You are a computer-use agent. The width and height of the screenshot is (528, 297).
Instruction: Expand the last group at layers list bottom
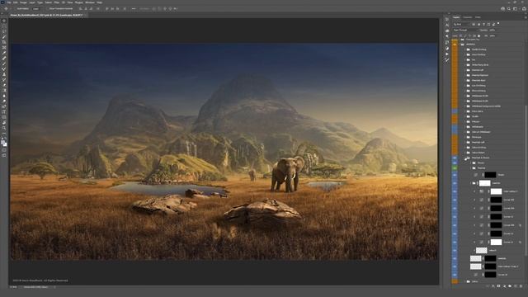click(464, 281)
